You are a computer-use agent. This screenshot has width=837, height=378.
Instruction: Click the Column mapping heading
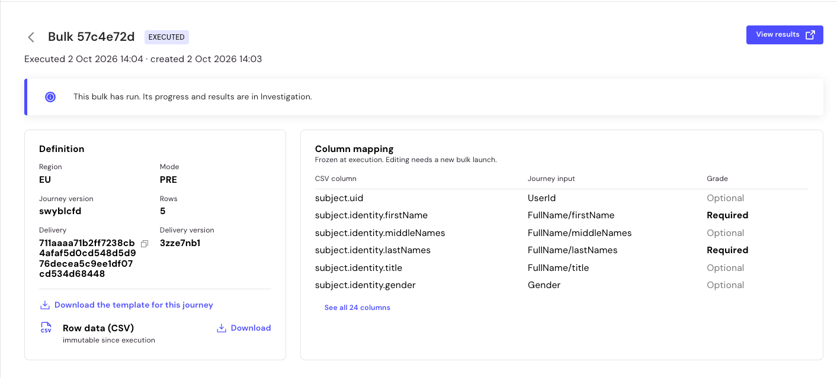(354, 149)
